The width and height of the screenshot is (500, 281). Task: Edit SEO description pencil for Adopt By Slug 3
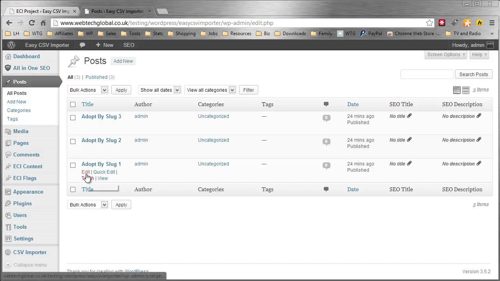tap(479, 116)
